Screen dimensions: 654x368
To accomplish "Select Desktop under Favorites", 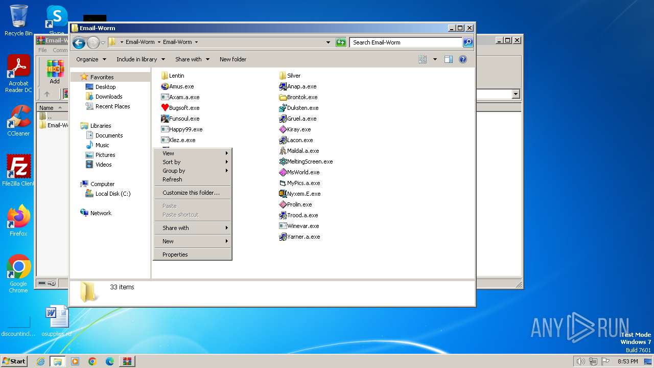I will [101, 87].
